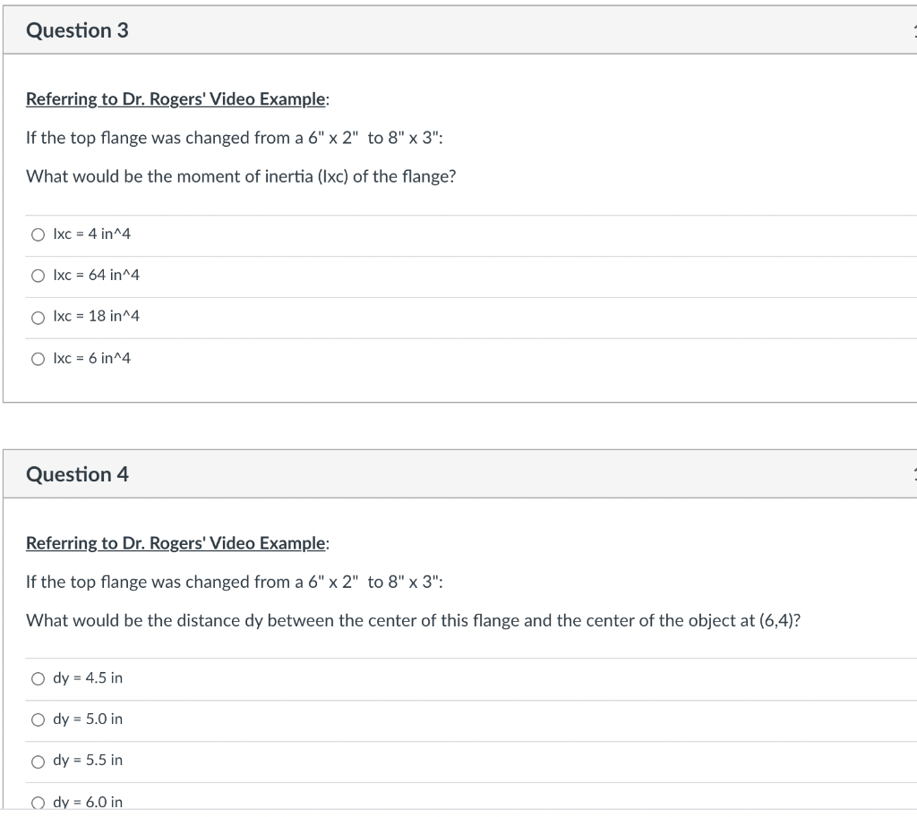This screenshot has width=917, height=817.
Task: Select answer Ixc = 4 in^4
Action: tap(38, 235)
